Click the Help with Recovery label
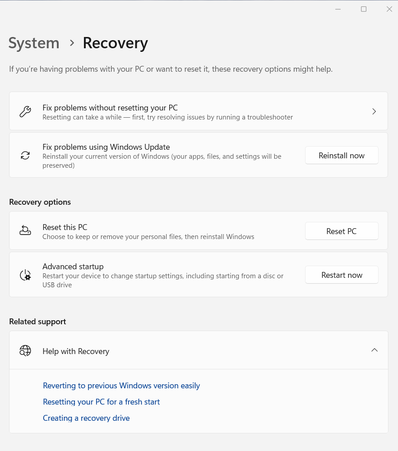 click(76, 351)
